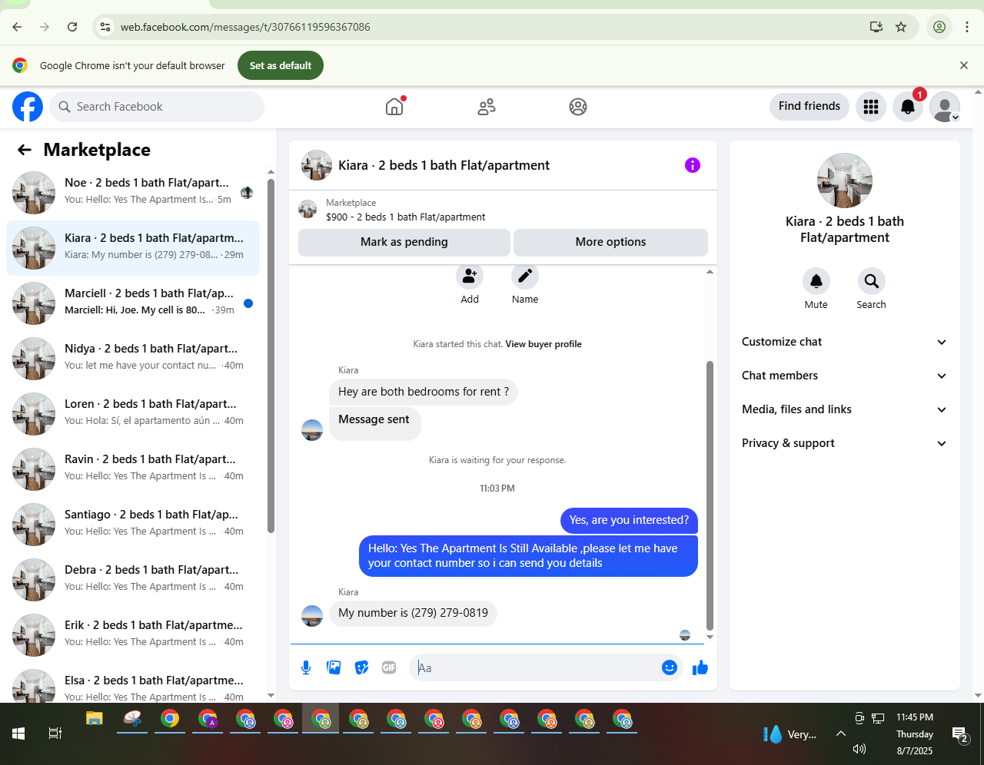
Task: Mute the conversation with bell icon
Action: 816,281
